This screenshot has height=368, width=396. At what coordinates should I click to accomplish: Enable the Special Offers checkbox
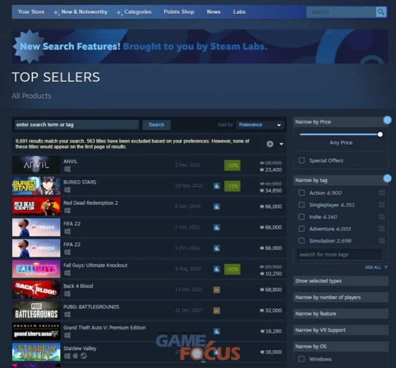coord(302,161)
